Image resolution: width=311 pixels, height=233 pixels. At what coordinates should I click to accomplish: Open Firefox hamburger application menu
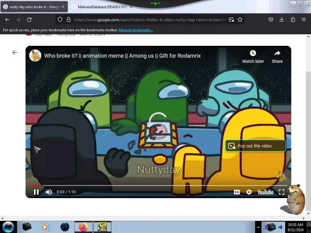click(x=304, y=19)
